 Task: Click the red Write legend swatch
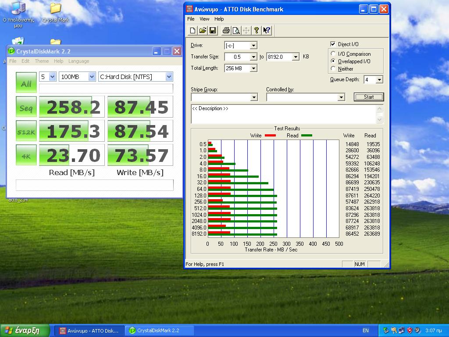[270, 136]
